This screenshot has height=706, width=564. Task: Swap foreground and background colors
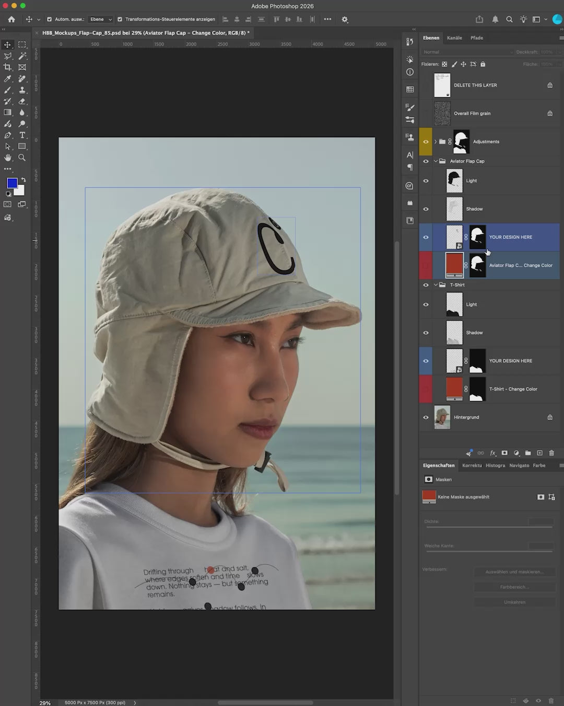[23, 179]
